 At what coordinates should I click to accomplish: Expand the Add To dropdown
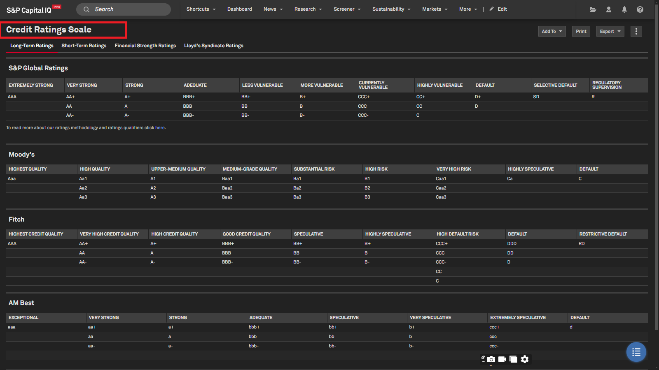click(x=552, y=31)
